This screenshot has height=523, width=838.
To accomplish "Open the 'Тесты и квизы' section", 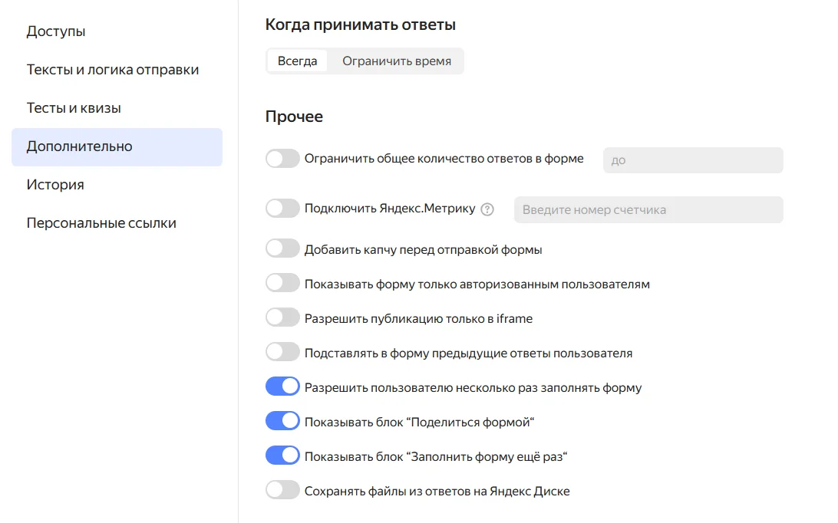I will point(74,108).
